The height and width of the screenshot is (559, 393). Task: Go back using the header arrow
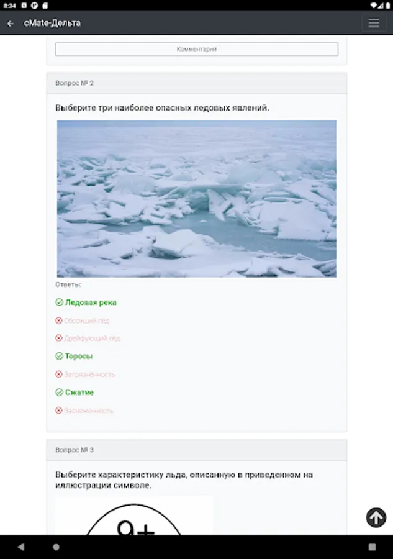pos(11,24)
